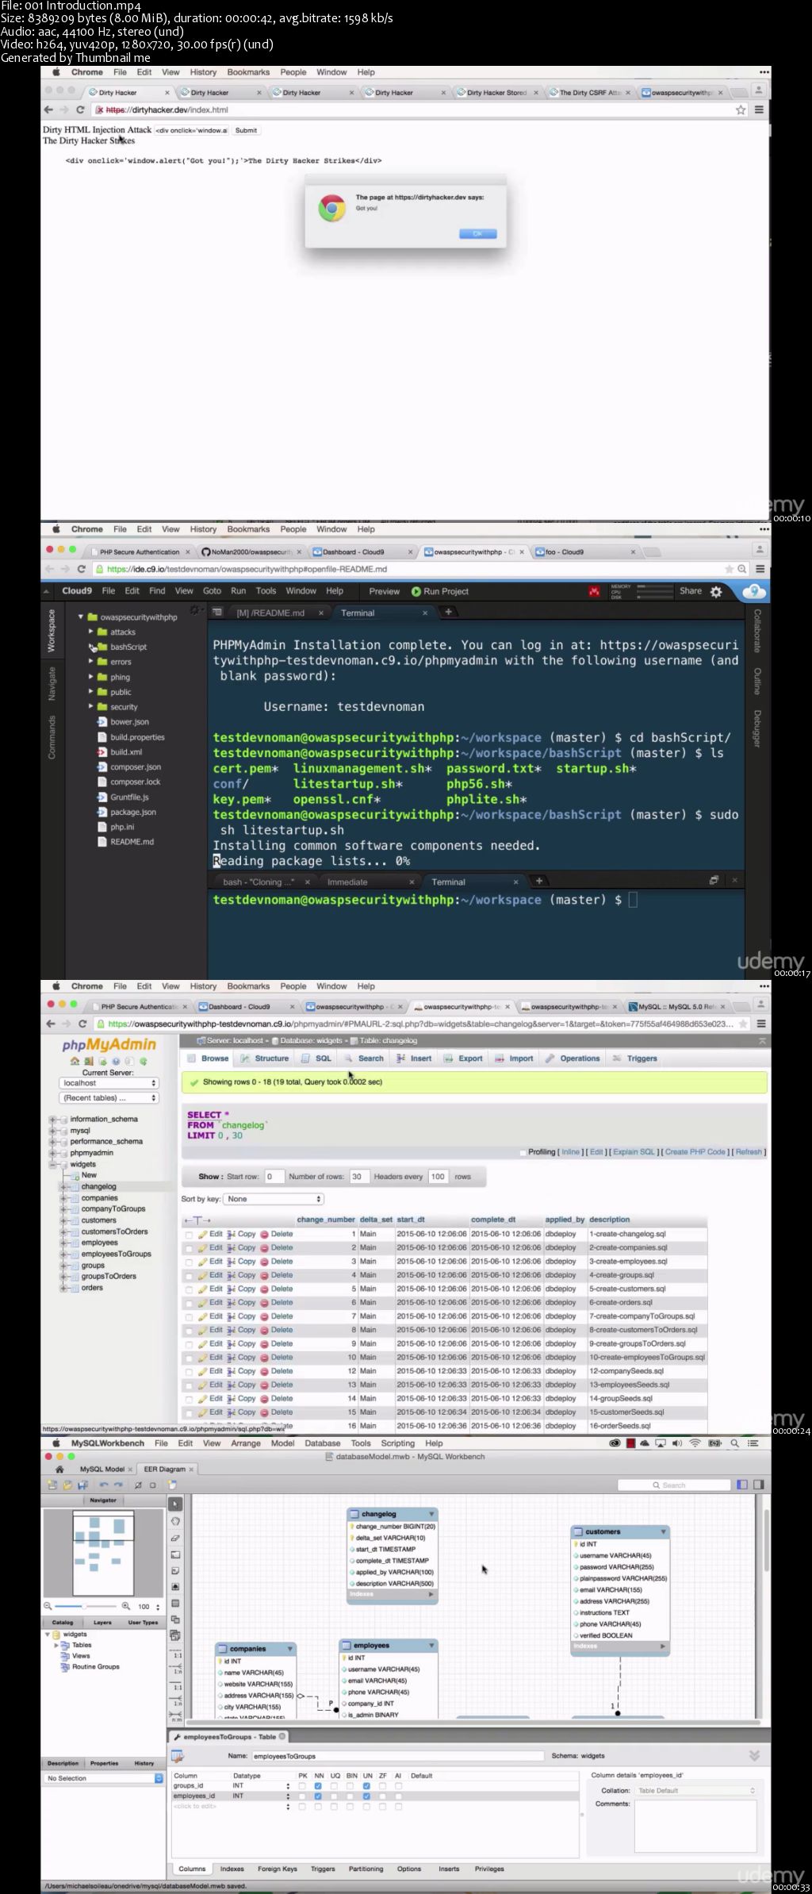Open the Collation dropdown in Workbench column details
The width and height of the screenshot is (812, 1894).
696,1790
